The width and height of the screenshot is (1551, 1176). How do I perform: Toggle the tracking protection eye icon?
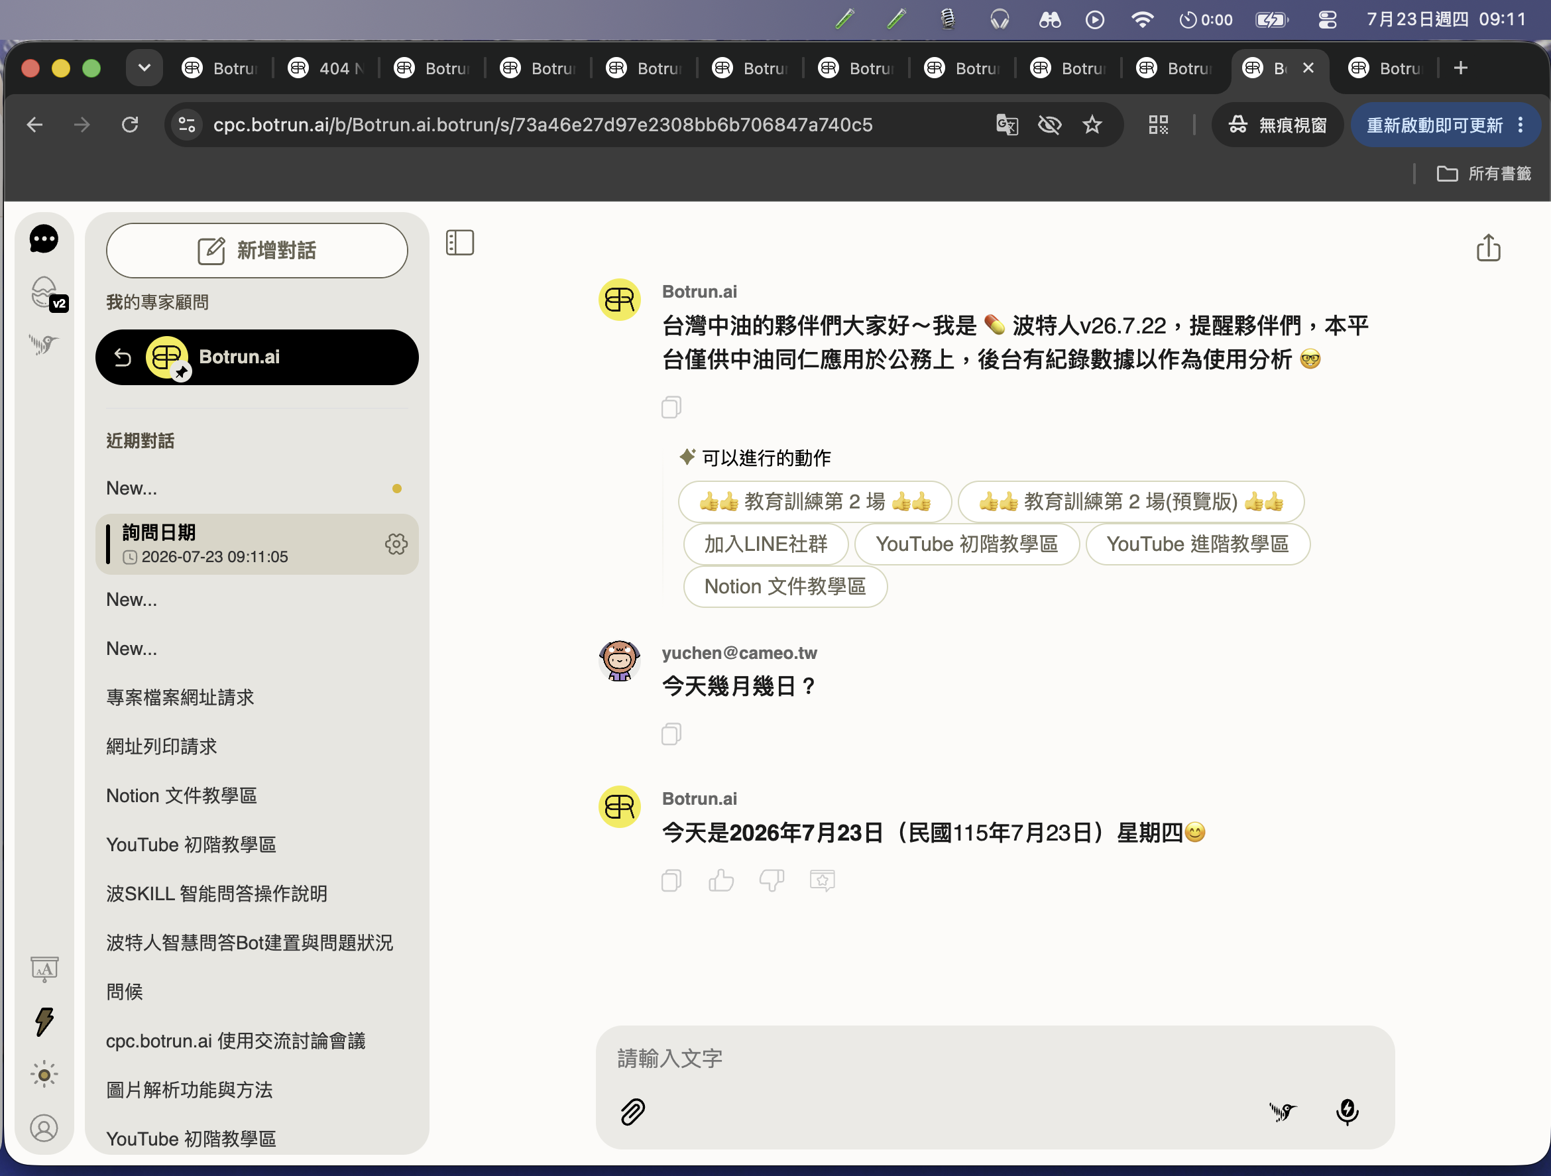pos(1050,125)
